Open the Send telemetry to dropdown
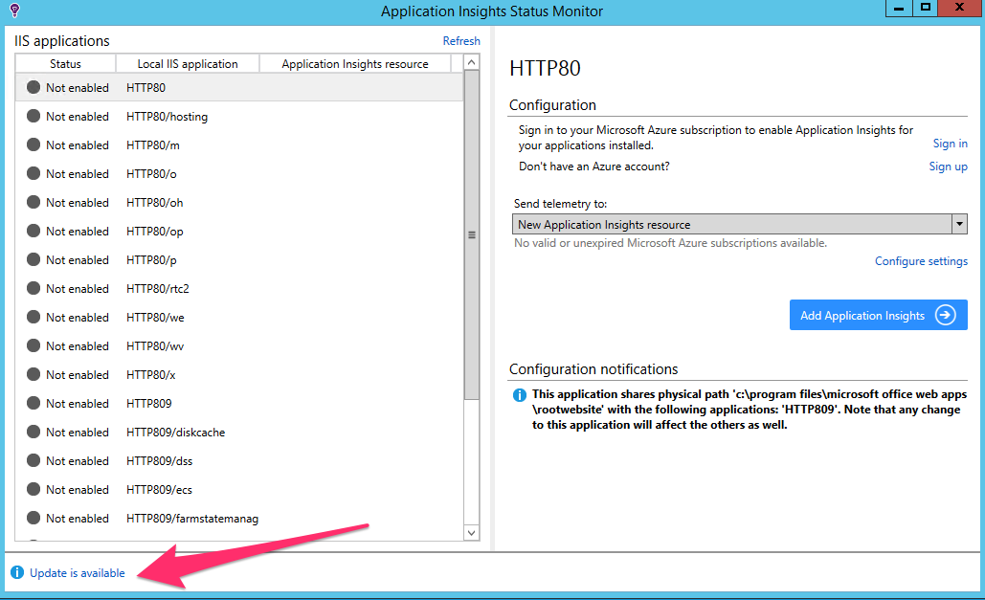Viewport: 985px width, 600px height. pos(958,225)
